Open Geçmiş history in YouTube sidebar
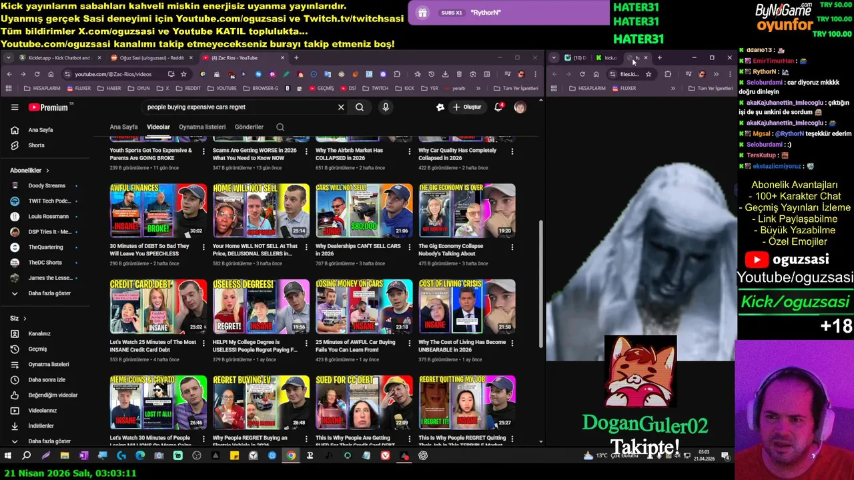Screen dimensions: 854x480 37,349
